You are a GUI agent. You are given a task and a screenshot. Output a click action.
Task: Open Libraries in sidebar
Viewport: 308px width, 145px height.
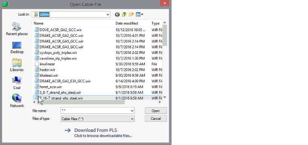point(17,65)
